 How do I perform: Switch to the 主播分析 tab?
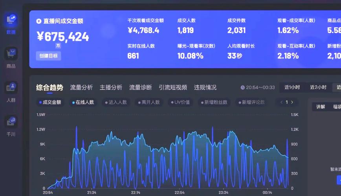pyautogui.click(x=111, y=87)
